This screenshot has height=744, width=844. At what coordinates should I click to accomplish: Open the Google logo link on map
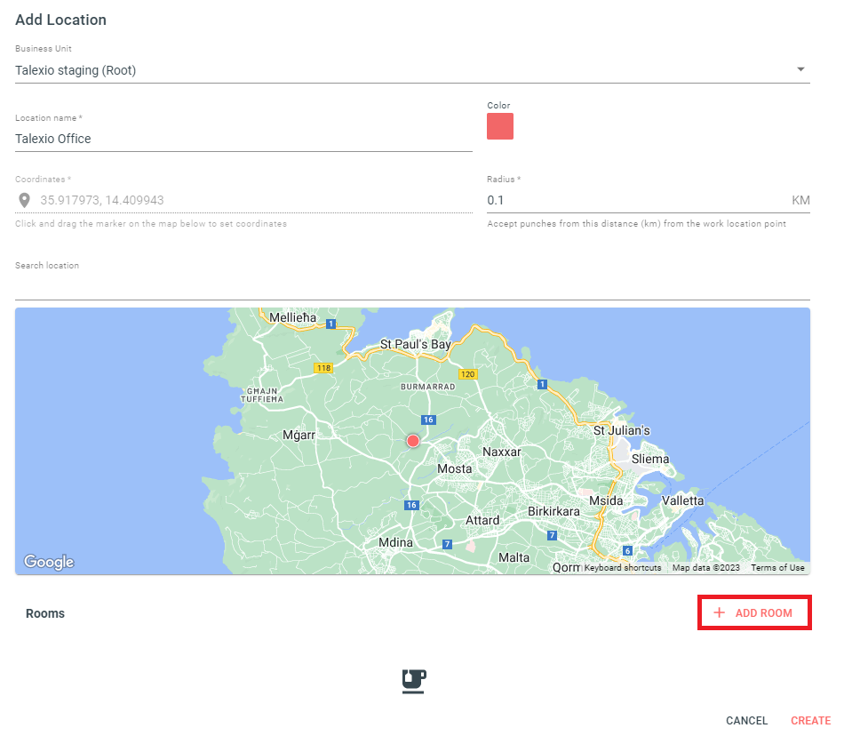[49, 562]
